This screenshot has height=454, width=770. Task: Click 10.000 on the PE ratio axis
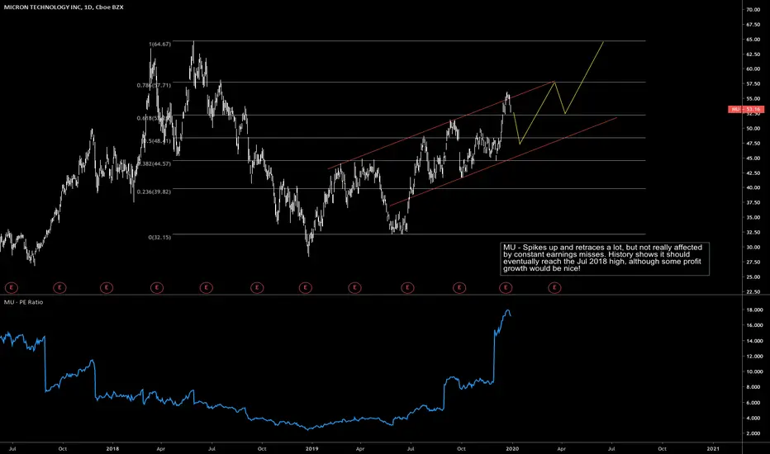(755, 371)
